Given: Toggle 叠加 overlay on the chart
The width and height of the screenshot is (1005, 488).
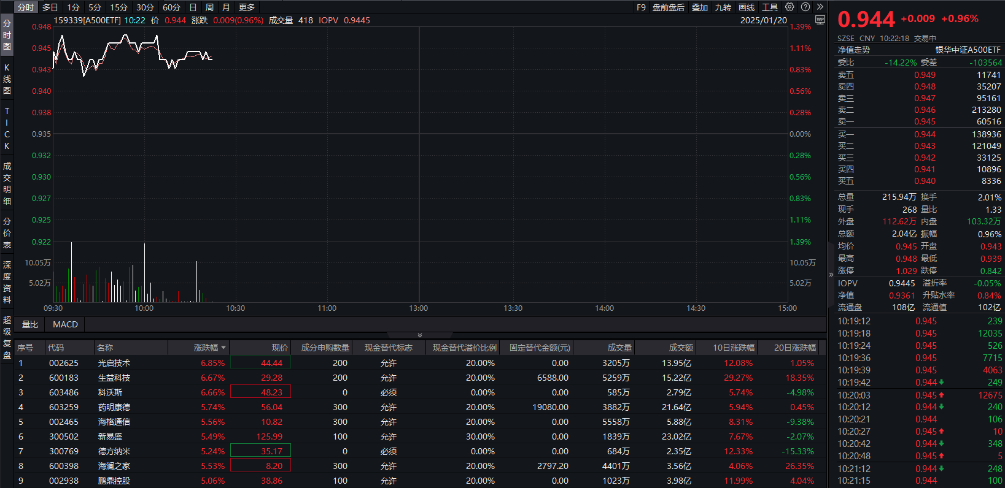Looking at the screenshot, I should [x=700, y=7].
